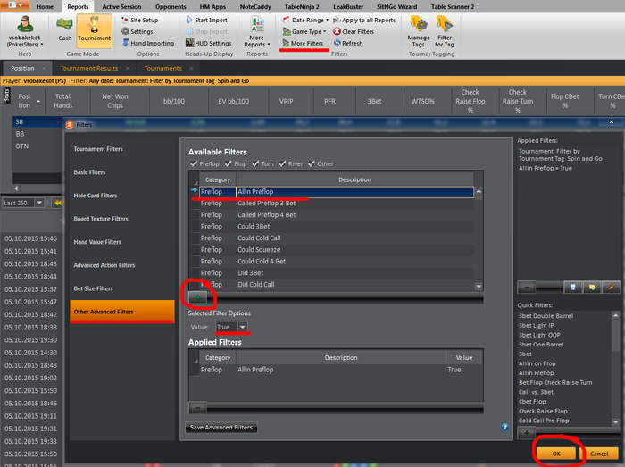Close the Tournament Results tab
This screenshot has width=625, height=467.
click(128, 68)
